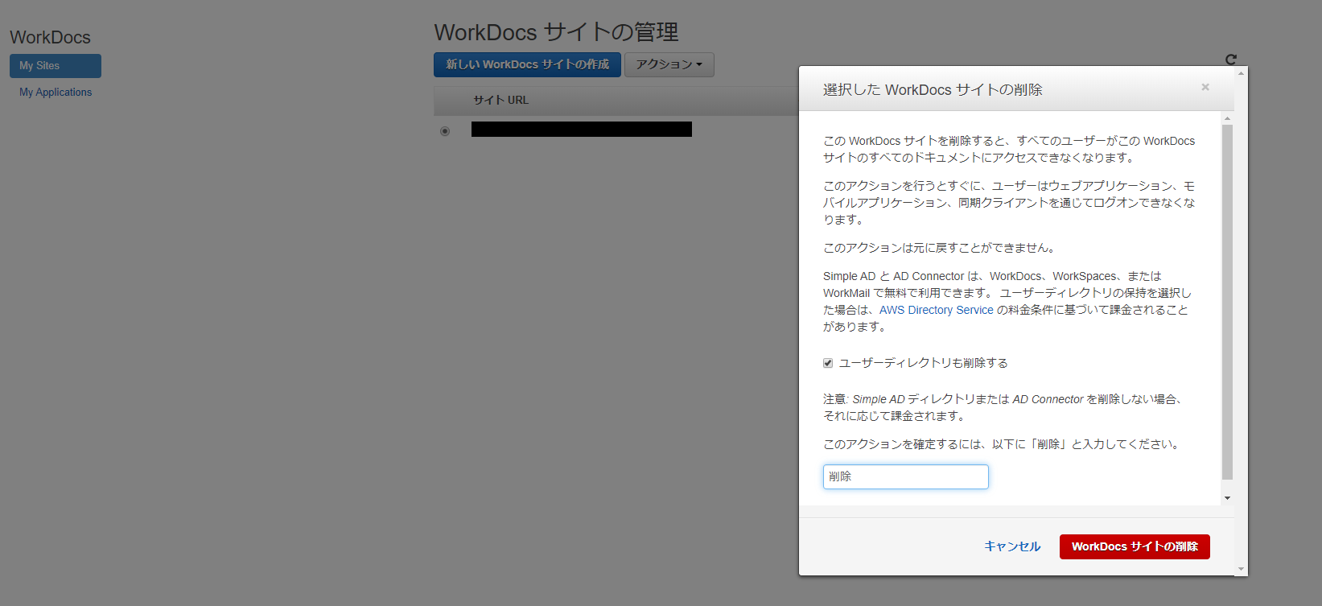
Task: Open the AWS Directory Service link
Action: pos(937,310)
